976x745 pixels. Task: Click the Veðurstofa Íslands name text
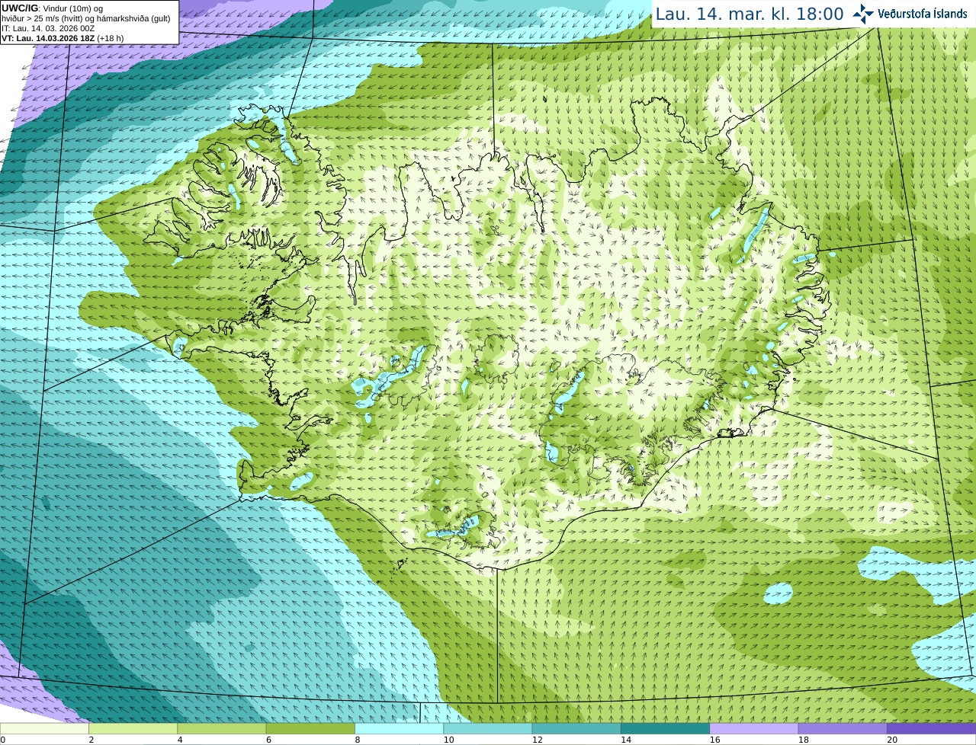(923, 14)
